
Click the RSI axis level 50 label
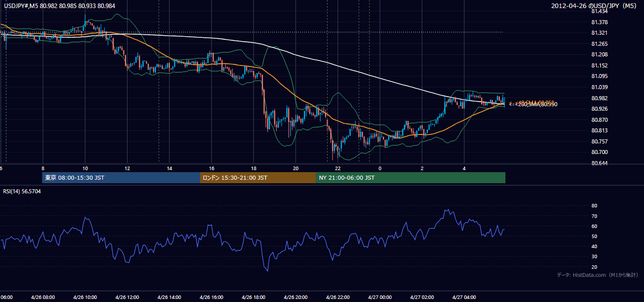594,237
